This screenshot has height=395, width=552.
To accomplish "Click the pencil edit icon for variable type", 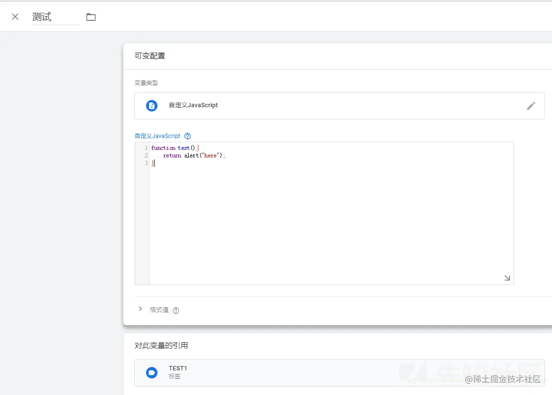I will pyautogui.click(x=531, y=106).
